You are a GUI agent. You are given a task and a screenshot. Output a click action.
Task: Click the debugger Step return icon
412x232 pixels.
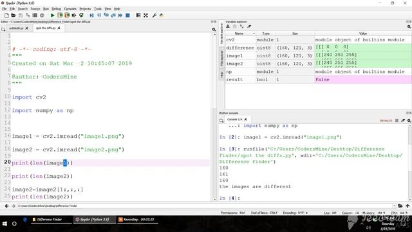113,15
